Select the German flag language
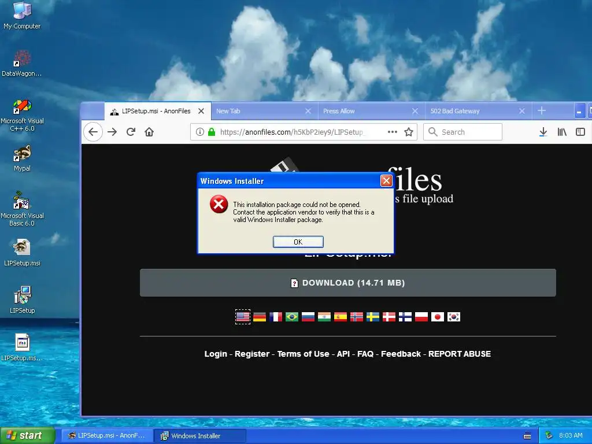Screen dimensions: 592x444 (260, 317)
